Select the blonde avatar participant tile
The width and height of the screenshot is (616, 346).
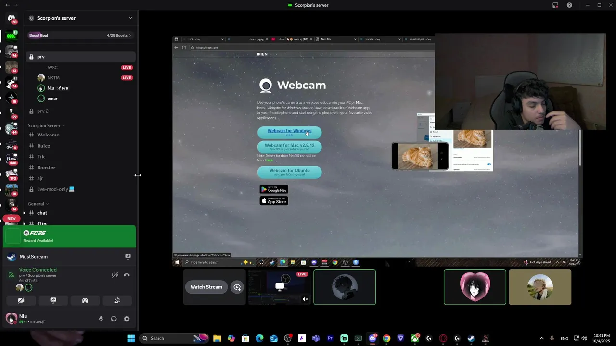coord(540,287)
